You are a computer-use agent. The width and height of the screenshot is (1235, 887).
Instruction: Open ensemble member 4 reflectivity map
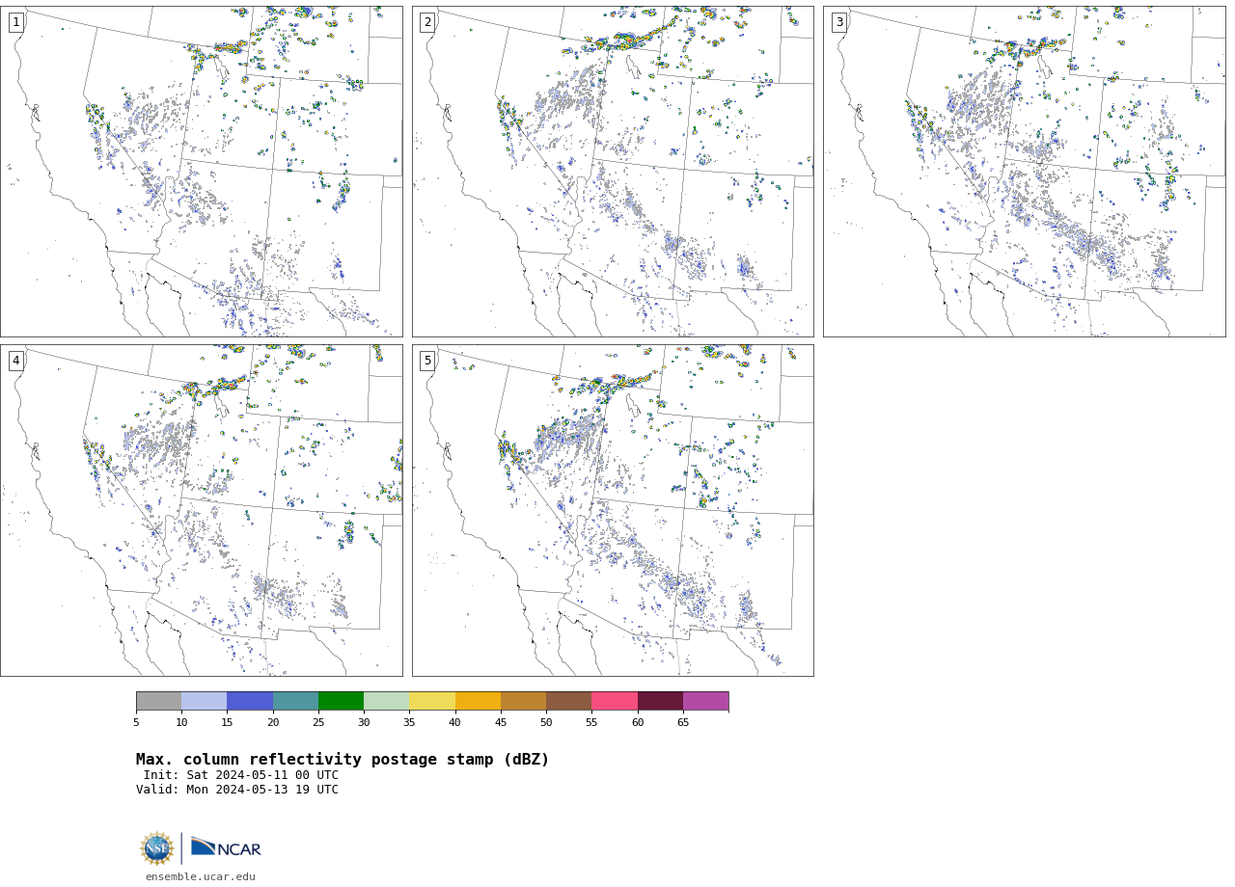(x=201, y=510)
